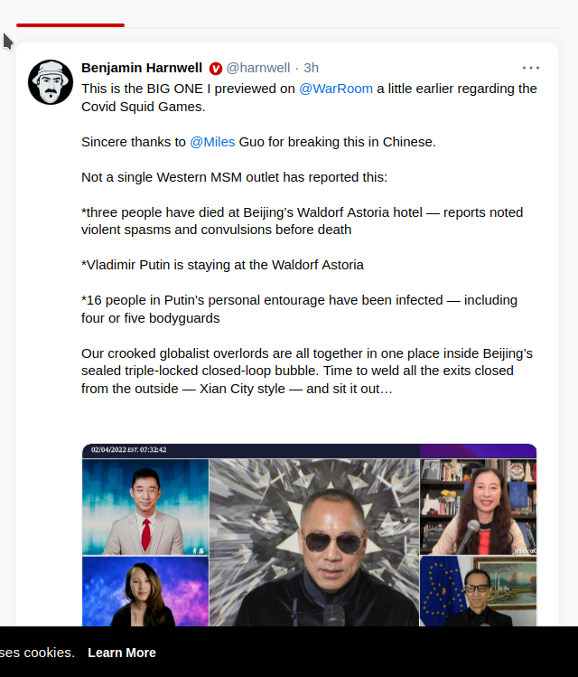Follow the @Miles mention link
The image size is (578, 677).
[212, 142]
